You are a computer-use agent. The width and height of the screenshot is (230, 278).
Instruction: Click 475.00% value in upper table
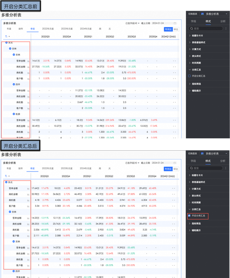click(x=132, y=73)
